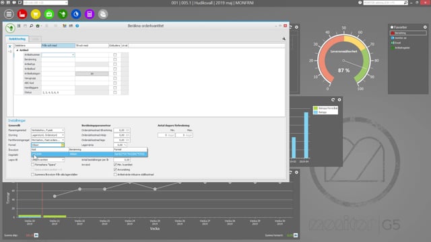Open the purple Accounting calculator module
The height and width of the screenshot is (242, 431).
point(90,14)
